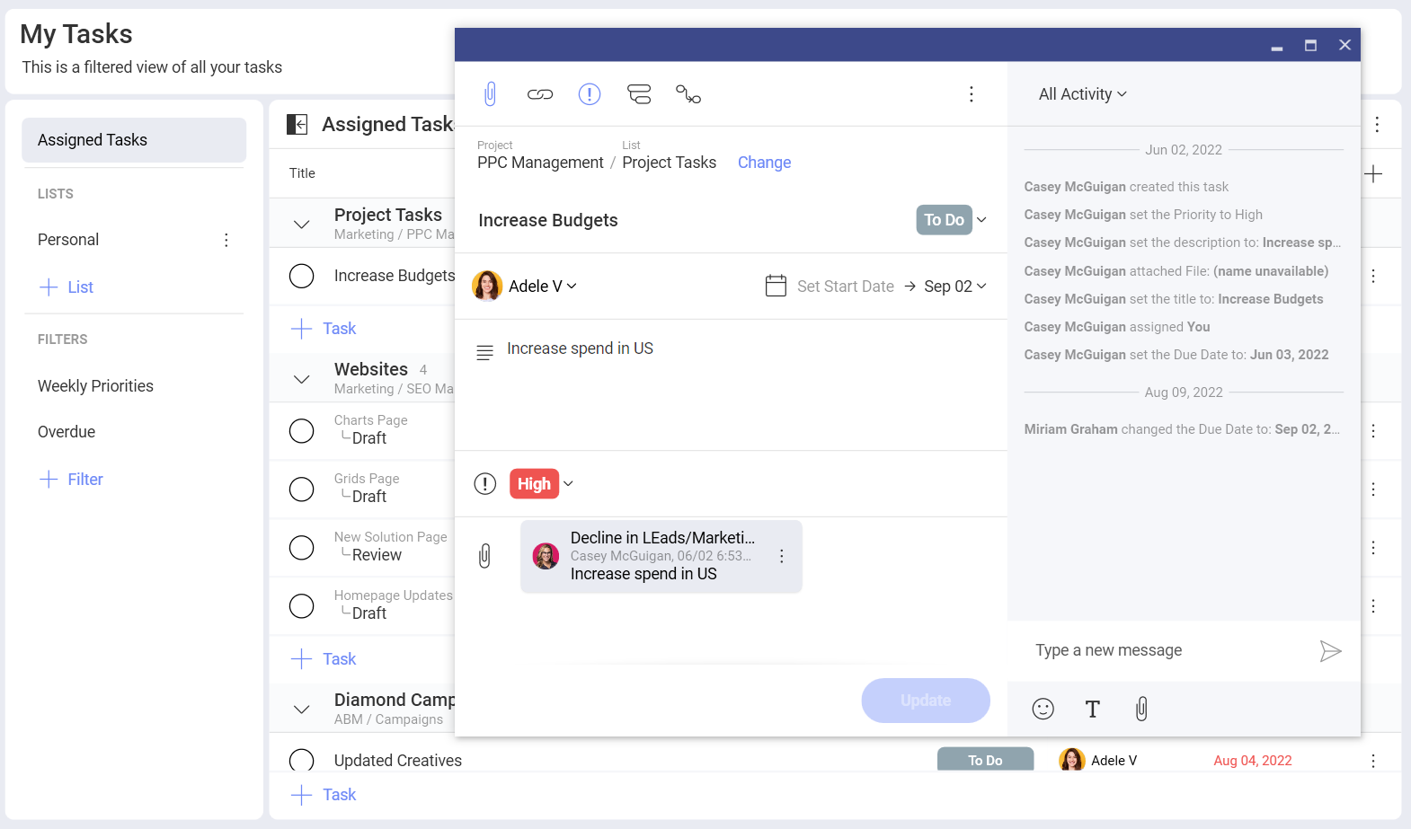This screenshot has height=829, width=1411.
Task: Add Task under Diamond Campaign group
Action: point(324,795)
